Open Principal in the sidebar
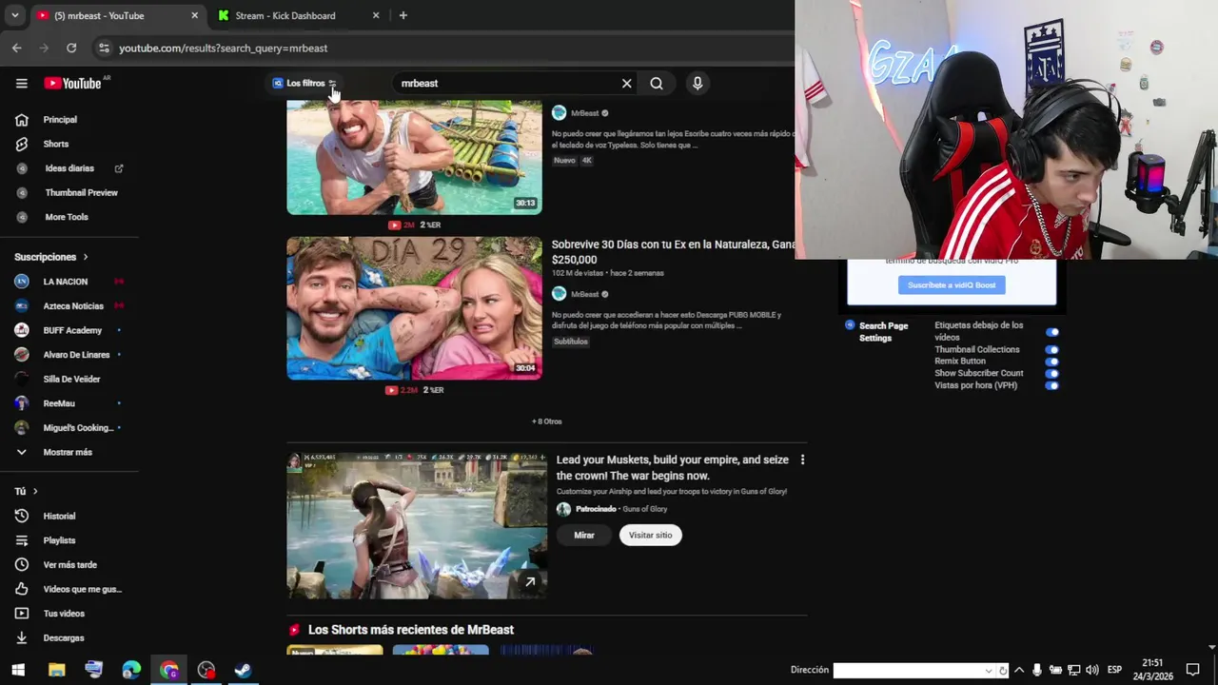 click(60, 120)
